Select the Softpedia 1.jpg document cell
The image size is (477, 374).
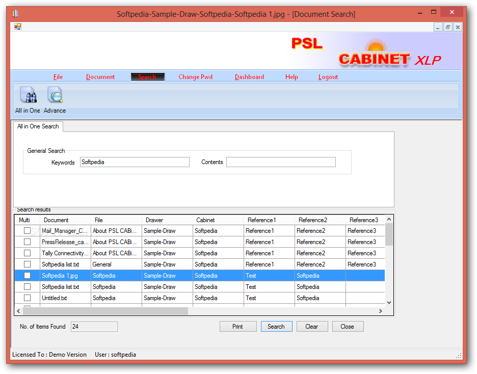pyautogui.click(x=65, y=276)
